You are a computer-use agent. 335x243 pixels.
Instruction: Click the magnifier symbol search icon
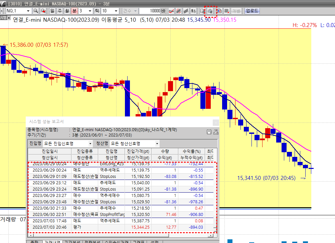pos(36,11)
